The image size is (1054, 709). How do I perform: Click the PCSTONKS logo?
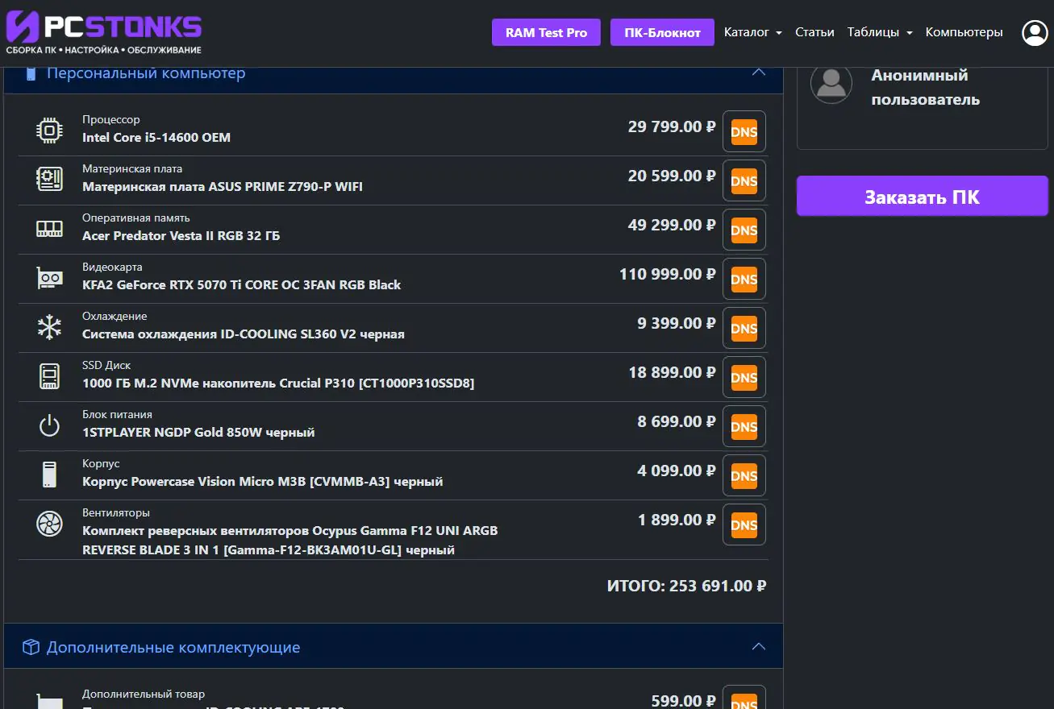(104, 33)
